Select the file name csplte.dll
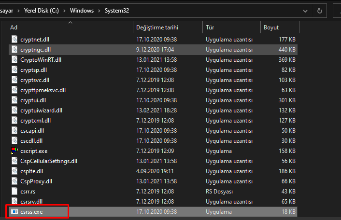Viewport: 341px width, 220px height. pyautogui.click(x=31, y=171)
